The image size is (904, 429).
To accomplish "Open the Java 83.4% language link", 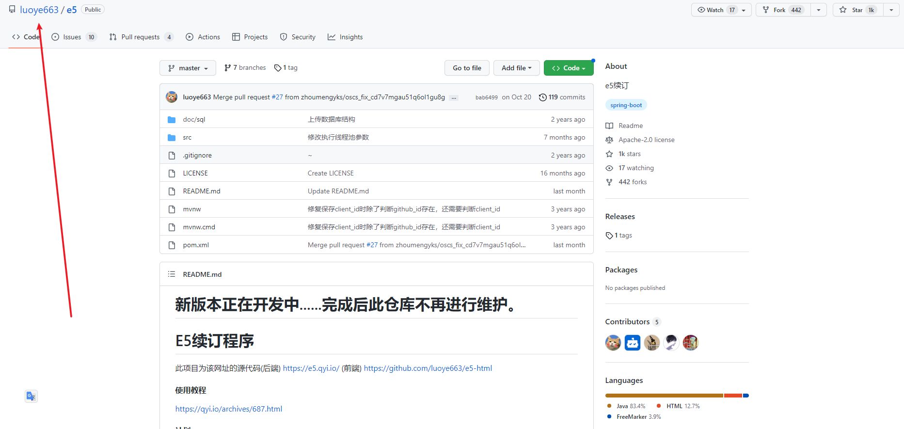I will (626, 406).
